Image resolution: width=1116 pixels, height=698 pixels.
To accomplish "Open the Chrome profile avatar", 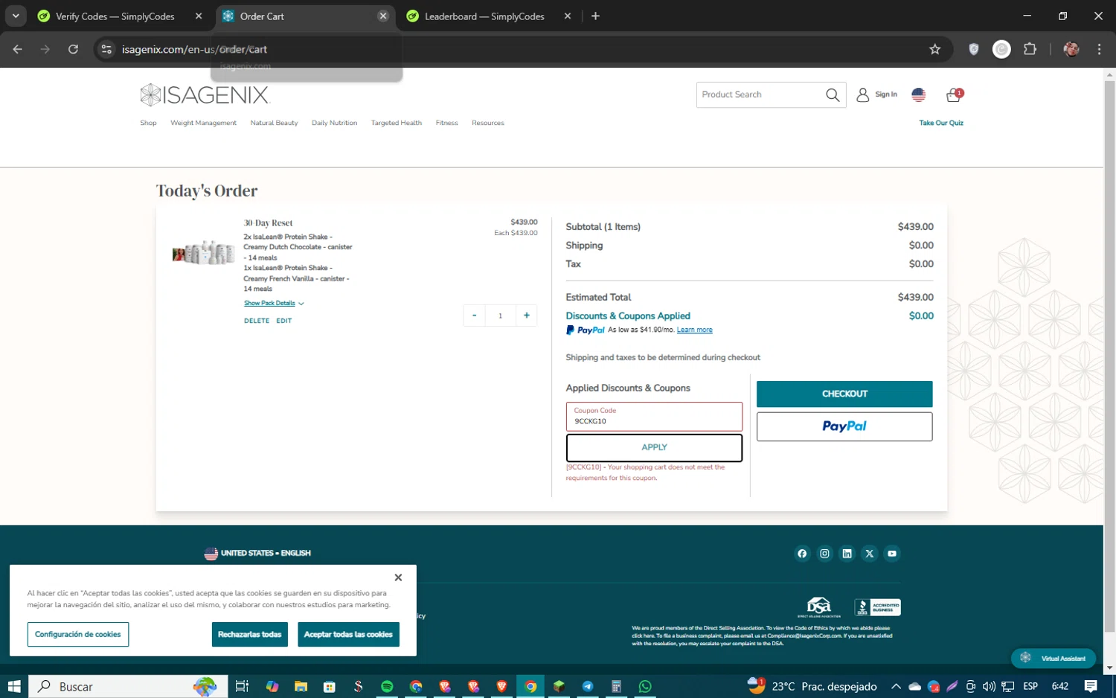I will pos(1071,49).
